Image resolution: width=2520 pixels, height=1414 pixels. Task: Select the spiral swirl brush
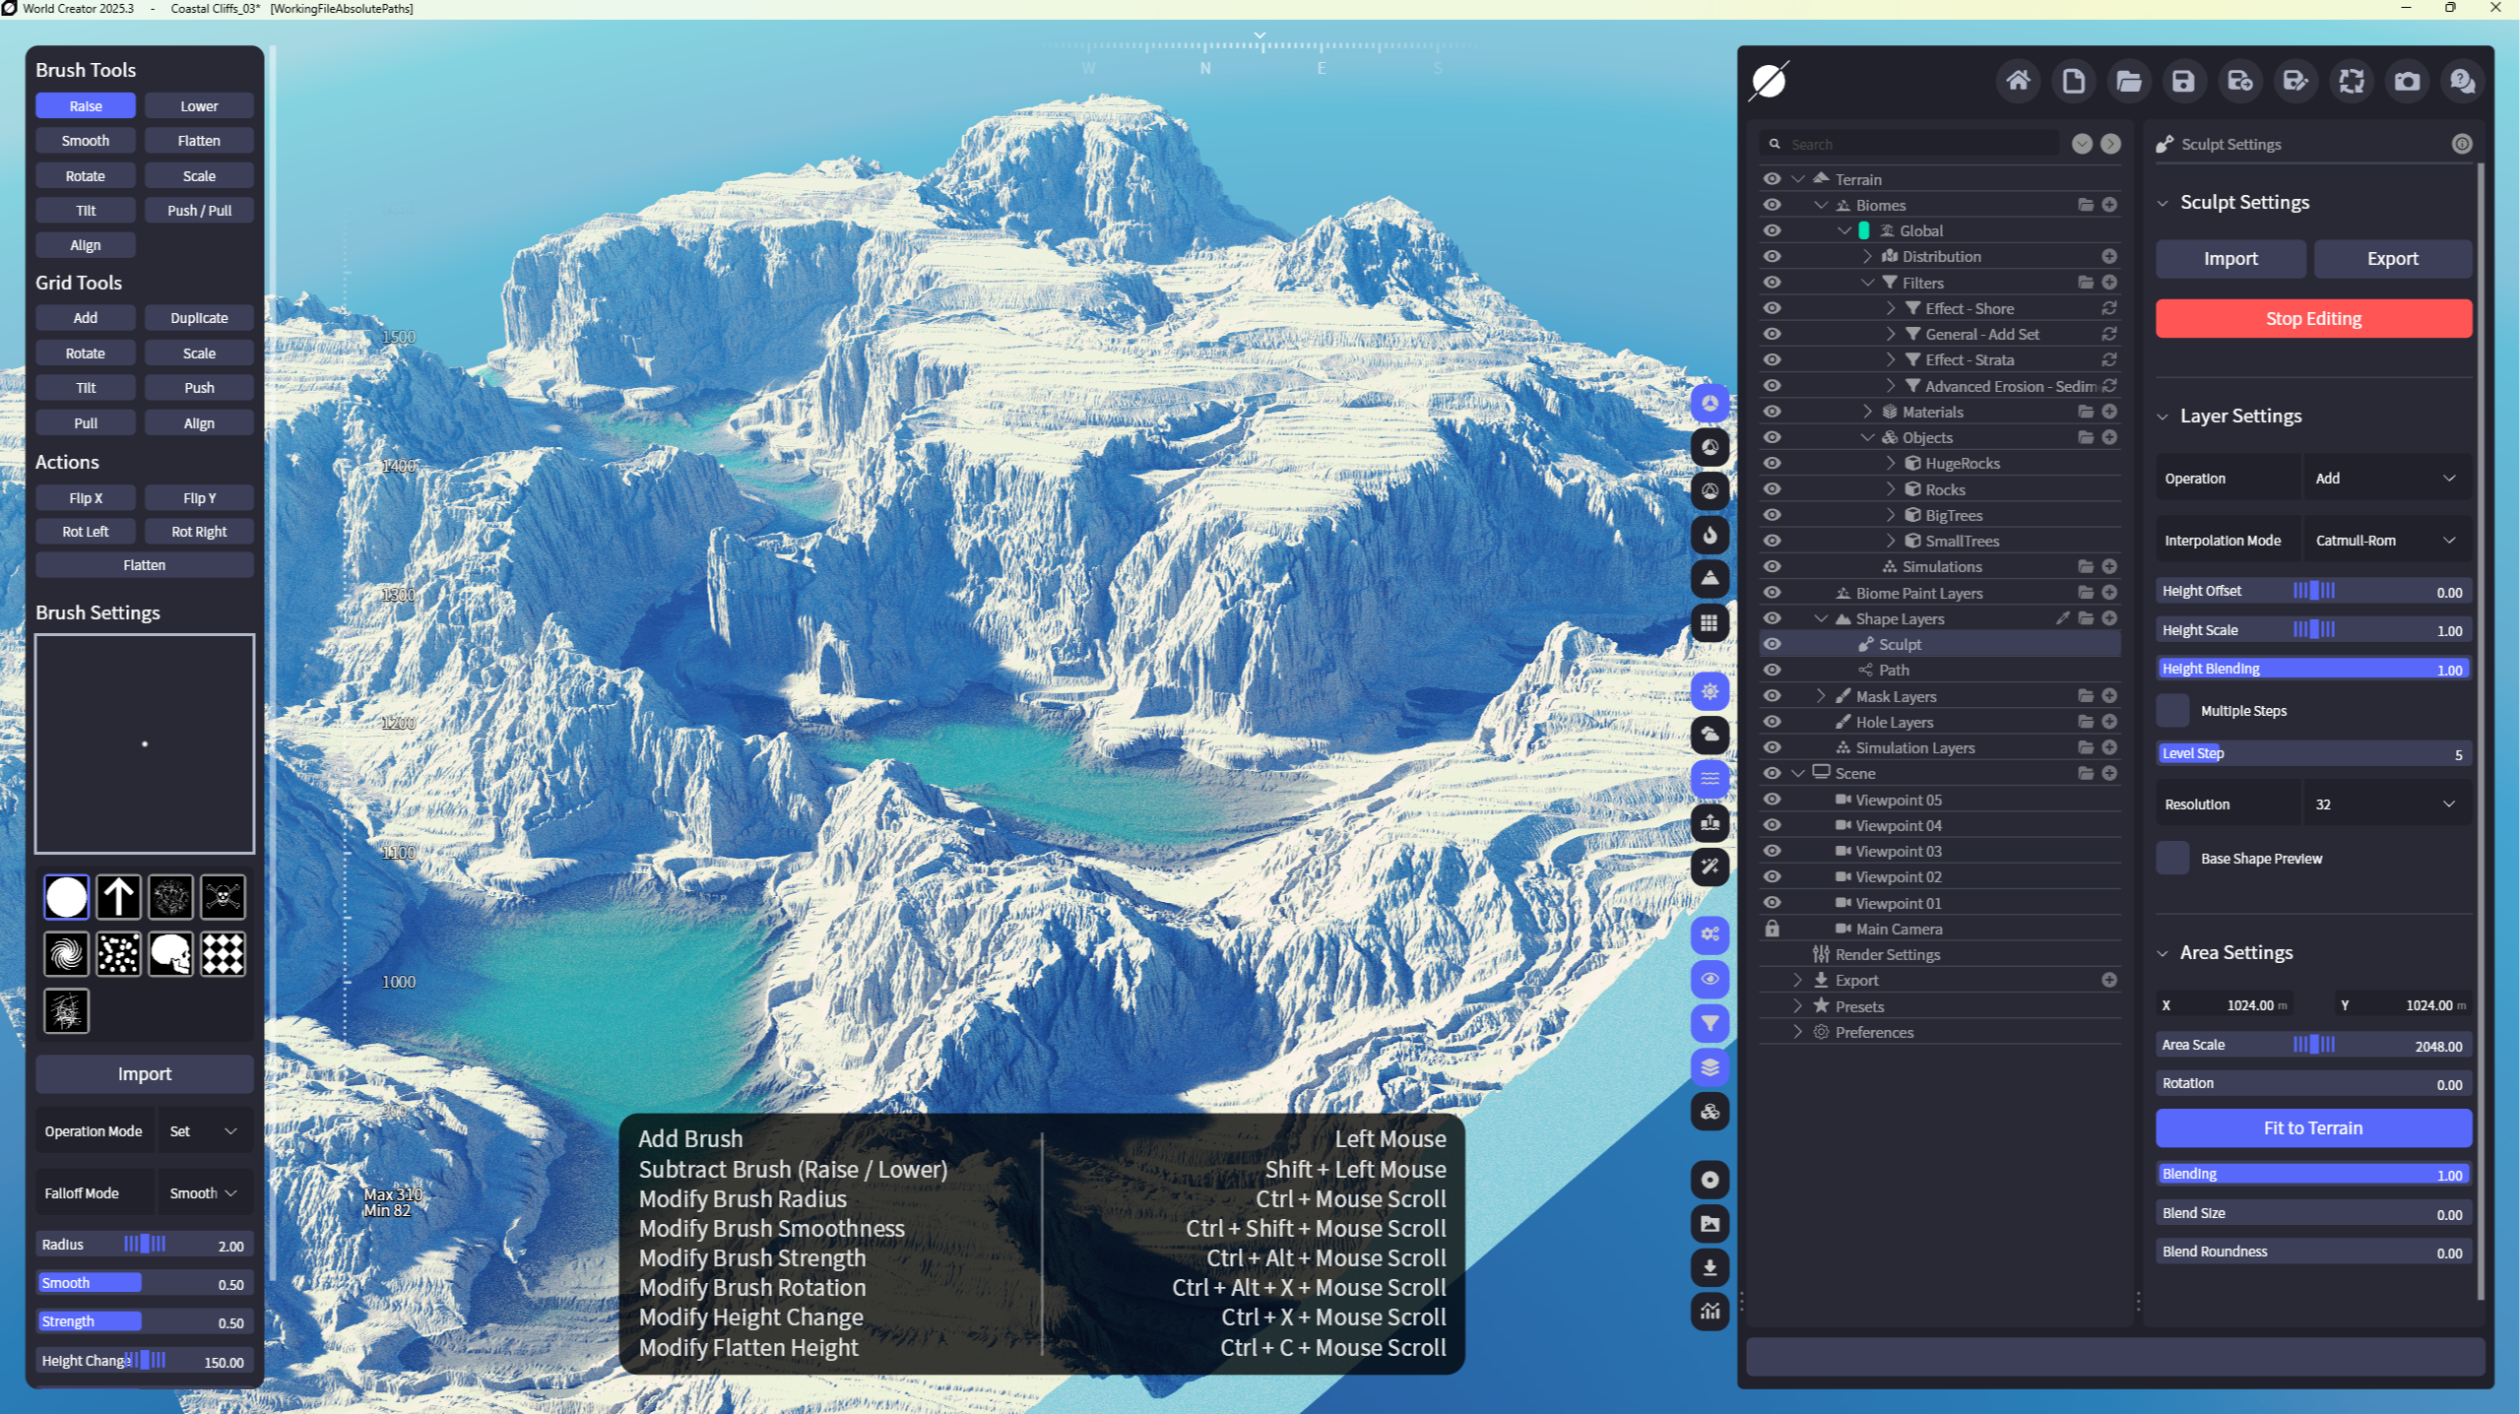pos(67,953)
